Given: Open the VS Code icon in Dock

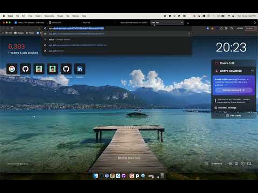Looking at the screenshot, I should [x=118, y=176].
